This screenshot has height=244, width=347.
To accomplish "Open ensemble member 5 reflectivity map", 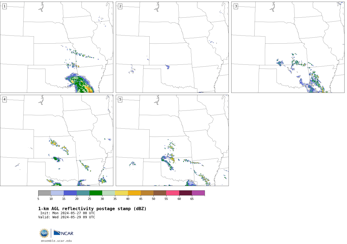I will coord(172,140).
